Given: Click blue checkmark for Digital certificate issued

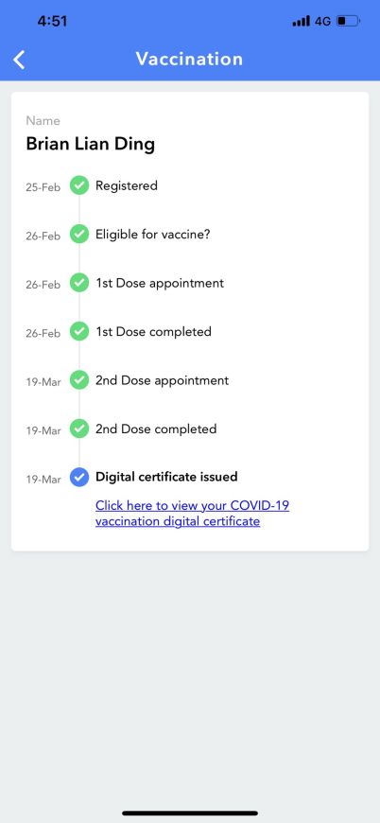Looking at the screenshot, I should (x=79, y=478).
